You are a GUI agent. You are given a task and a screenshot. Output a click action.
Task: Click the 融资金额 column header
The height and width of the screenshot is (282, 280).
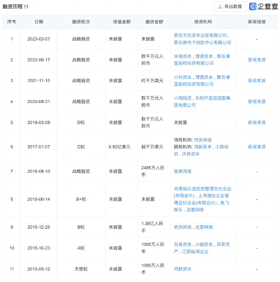pyautogui.click(x=154, y=22)
